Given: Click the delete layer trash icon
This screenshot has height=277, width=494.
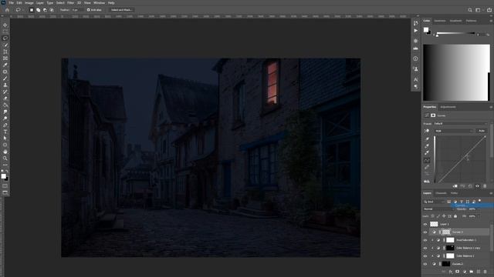Looking at the screenshot, I should [x=486, y=272].
